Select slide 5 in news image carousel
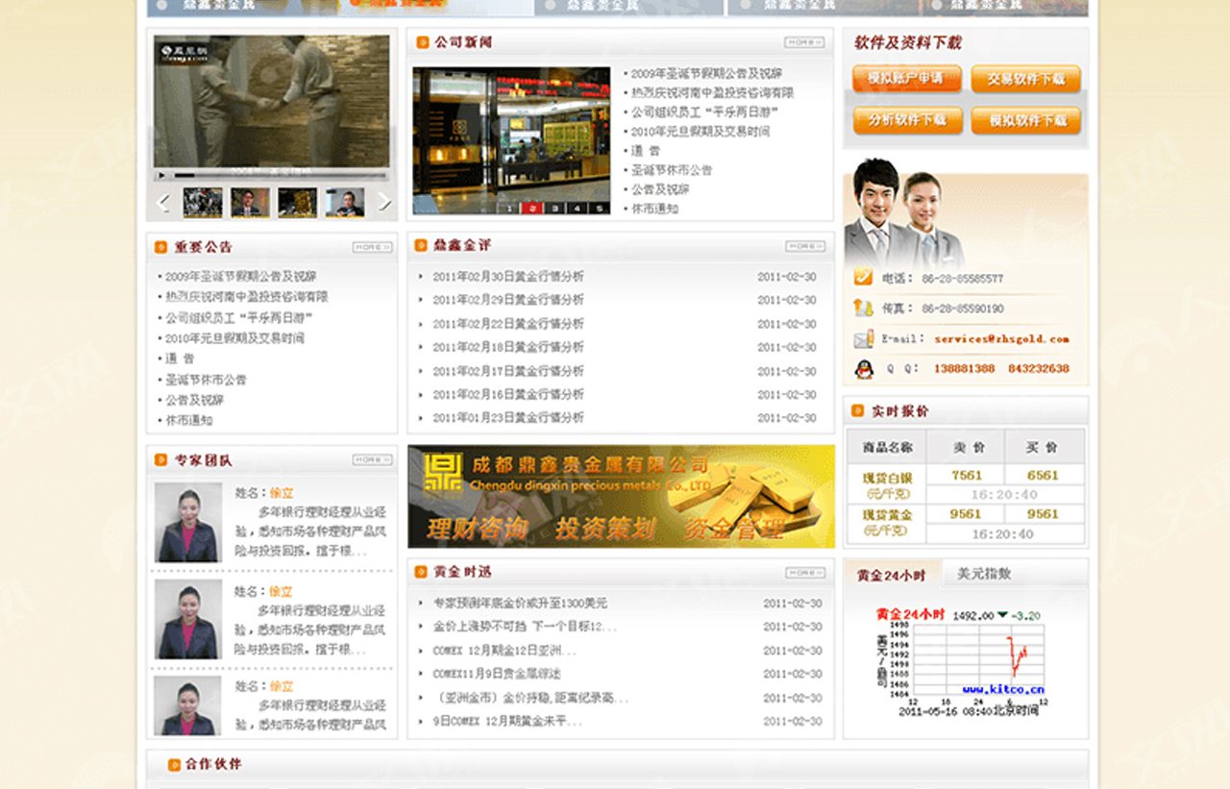This screenshot has height=789, width=1230. 600,208
